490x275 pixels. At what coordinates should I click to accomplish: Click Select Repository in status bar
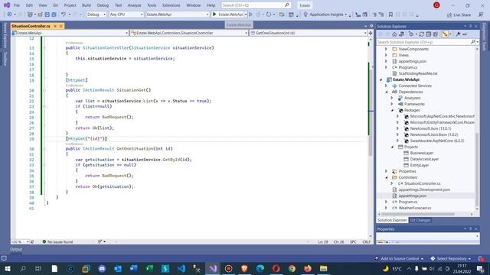(451, 258)
